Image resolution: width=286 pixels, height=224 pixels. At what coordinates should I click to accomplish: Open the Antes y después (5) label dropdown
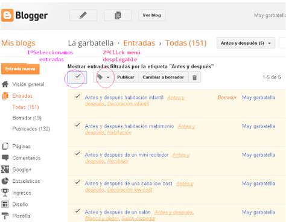click(246, 43)
